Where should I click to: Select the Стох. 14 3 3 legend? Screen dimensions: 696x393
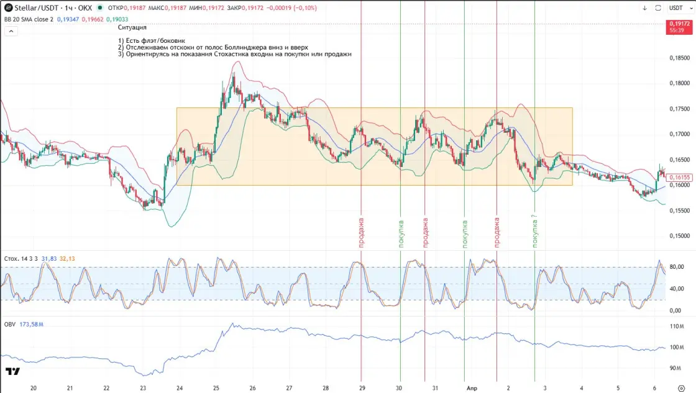[x=21, y=259]
